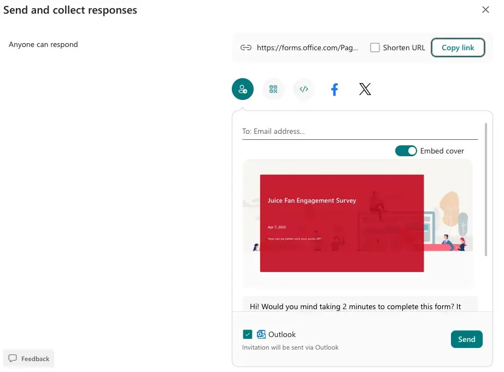Viewport: 504px width, 372px height.
Task: Enable the Shorten URL checkbox
Action: pyautogui.click(x=375, y=48)
